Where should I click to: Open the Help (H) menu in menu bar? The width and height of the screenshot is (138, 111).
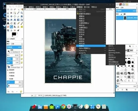pos(94,7)
